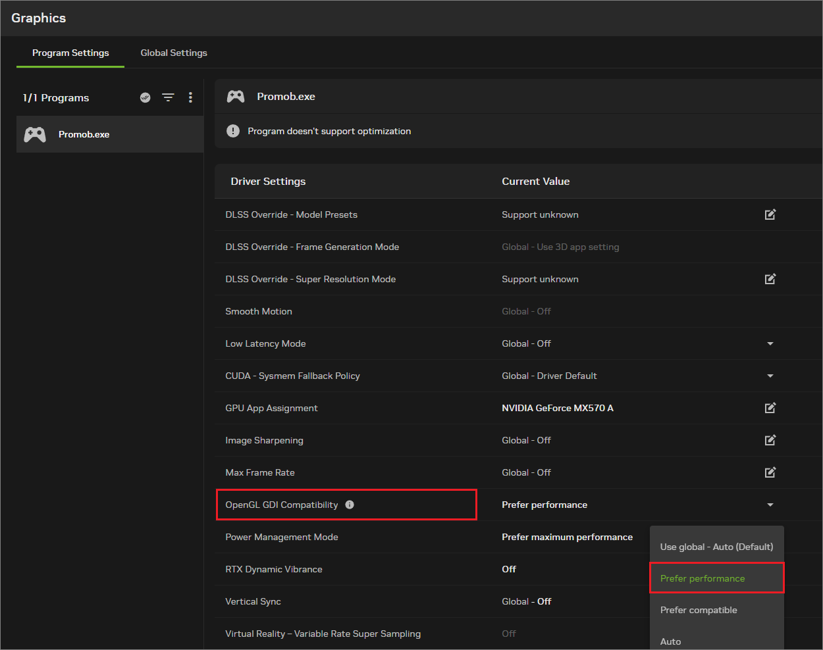Open the Program Settings tab

[70, 53]
